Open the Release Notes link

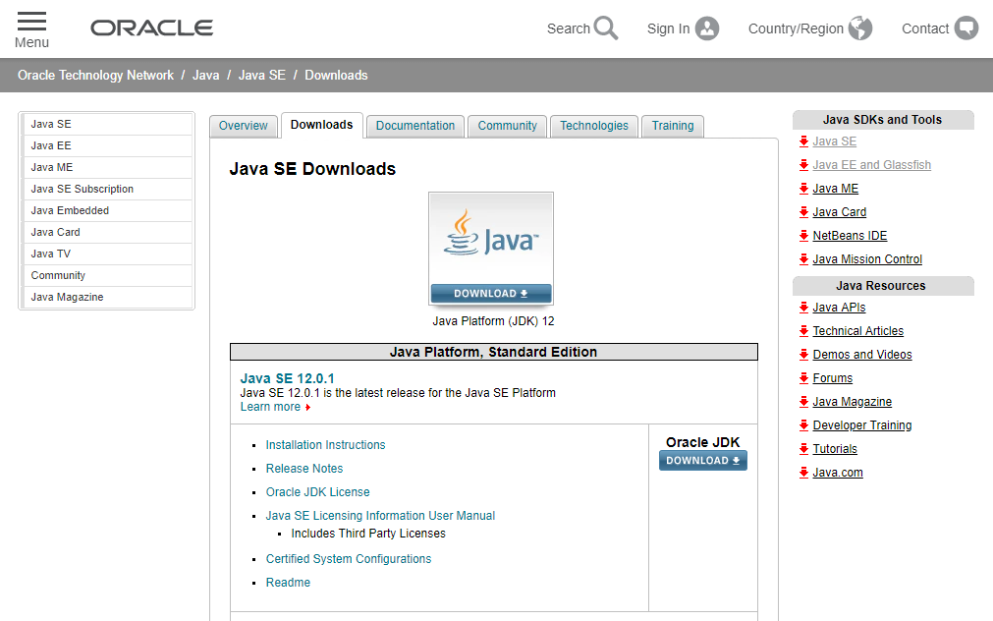coord(304,468)
